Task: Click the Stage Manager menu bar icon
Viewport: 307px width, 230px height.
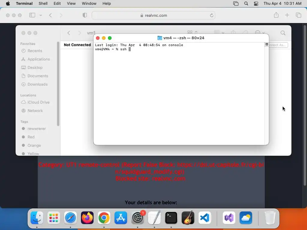Action: [236, 4]
